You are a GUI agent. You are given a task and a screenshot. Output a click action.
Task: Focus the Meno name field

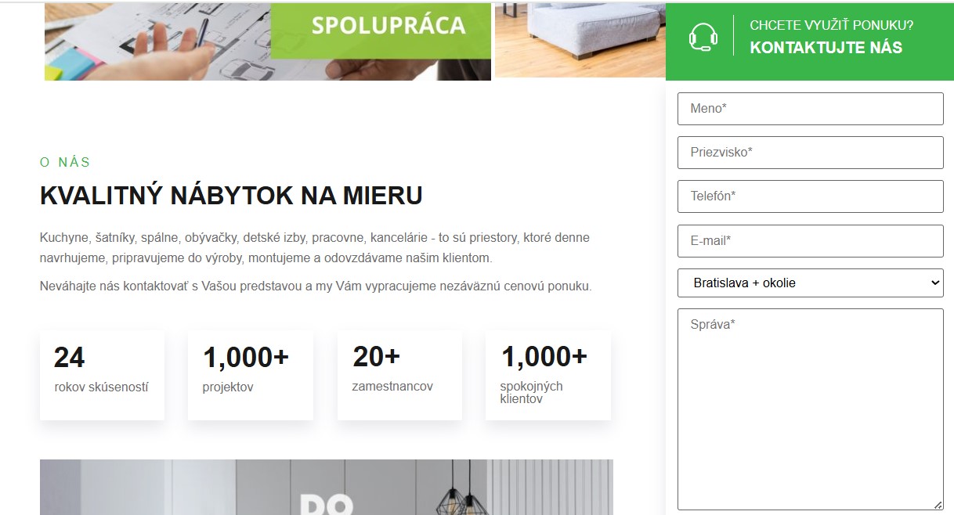click(x=810, y=109)
